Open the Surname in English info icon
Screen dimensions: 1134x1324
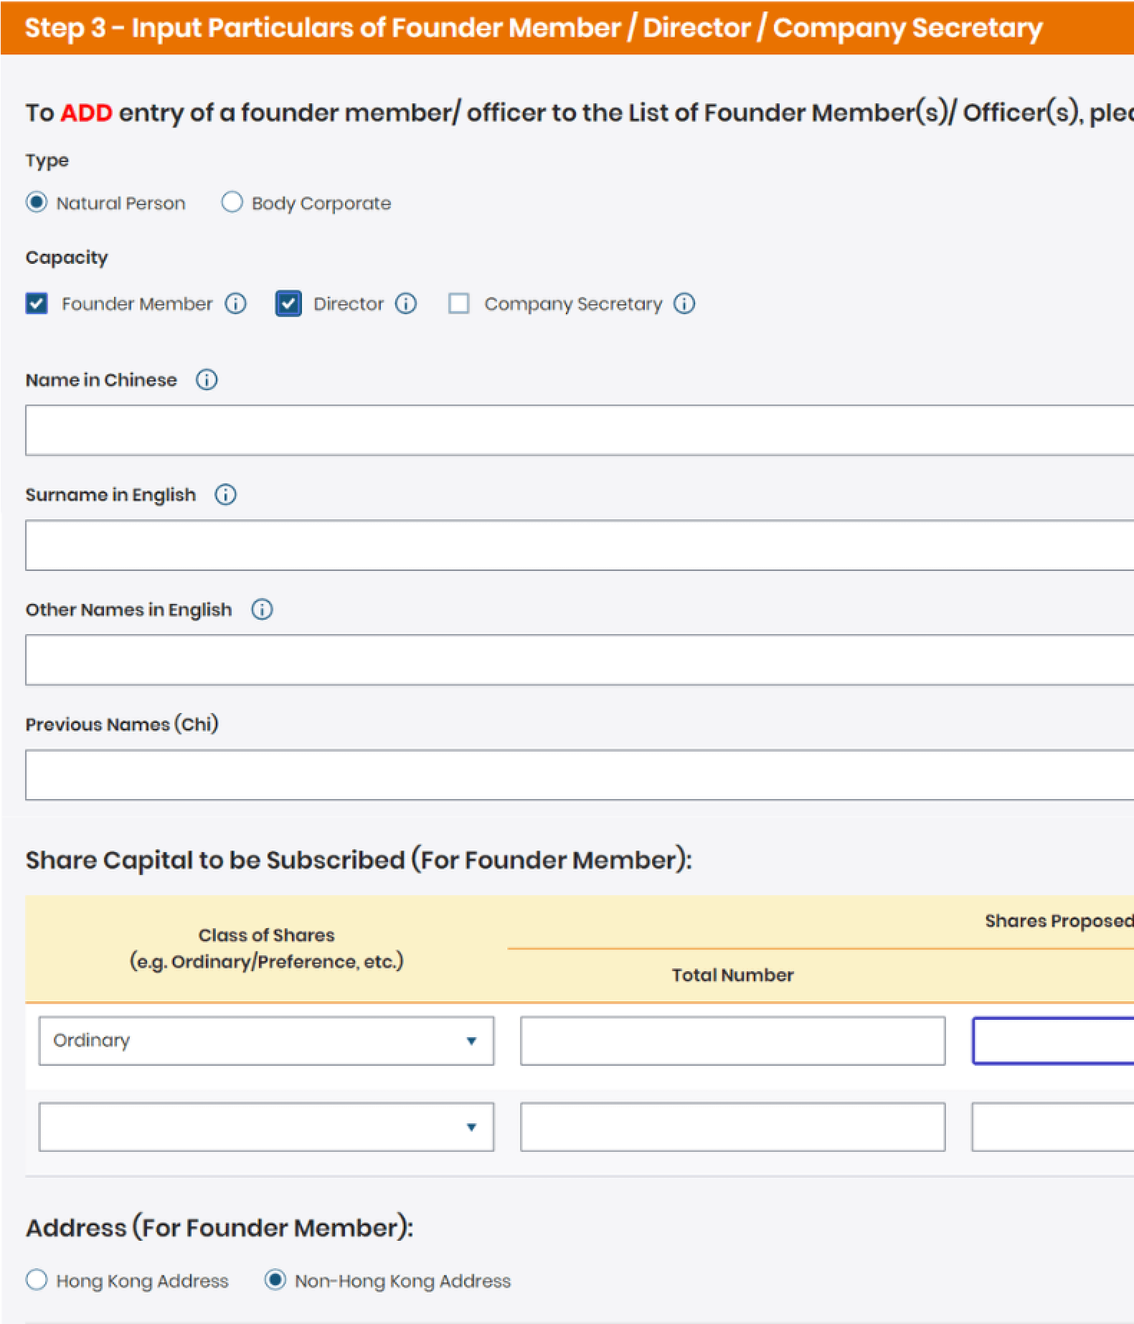coord(225,495)
